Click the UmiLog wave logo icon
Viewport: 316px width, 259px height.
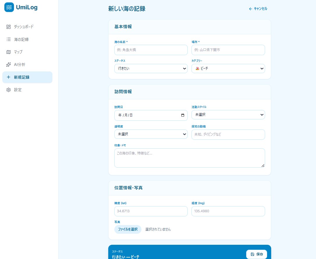pyautogui.click(x=9, y=7)
